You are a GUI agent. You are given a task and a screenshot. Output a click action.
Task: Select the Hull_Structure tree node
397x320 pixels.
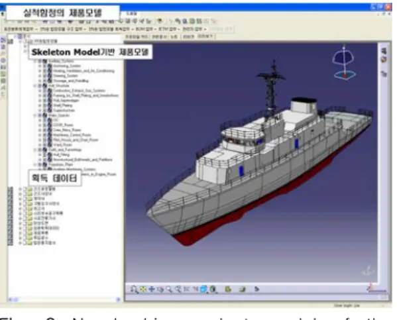pyautogui.click(x=58, y=86)
